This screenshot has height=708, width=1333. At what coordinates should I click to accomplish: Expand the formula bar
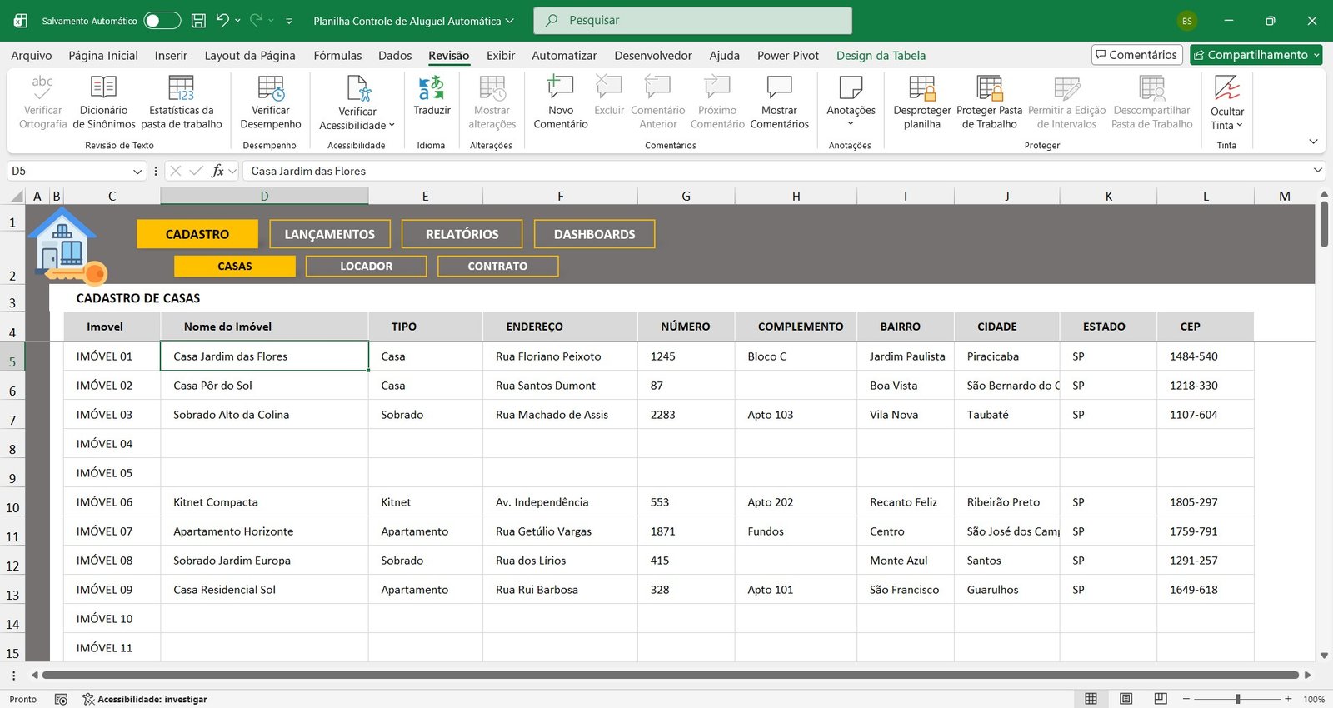click(x=1318, y=171)
